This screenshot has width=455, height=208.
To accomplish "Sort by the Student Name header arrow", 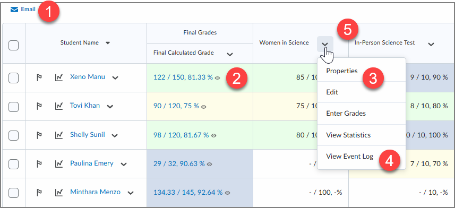I will click(x=108, y=43).
